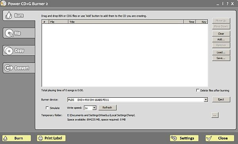Open help with the question mark icon
The image size is (238, 144).
point(227,4)
